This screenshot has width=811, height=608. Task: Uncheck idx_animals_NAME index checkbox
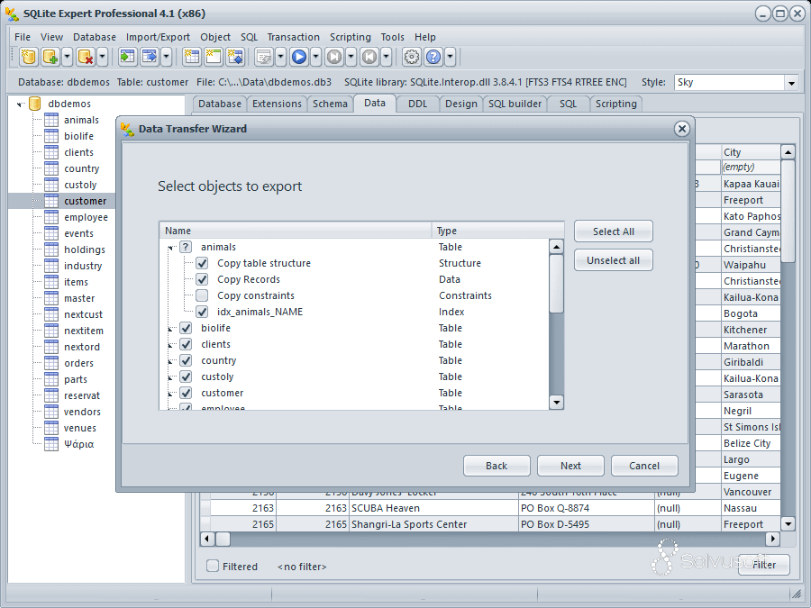point(202,312)
